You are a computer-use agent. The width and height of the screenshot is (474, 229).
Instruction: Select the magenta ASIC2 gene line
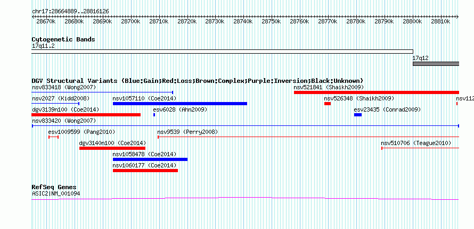point(245,199)
